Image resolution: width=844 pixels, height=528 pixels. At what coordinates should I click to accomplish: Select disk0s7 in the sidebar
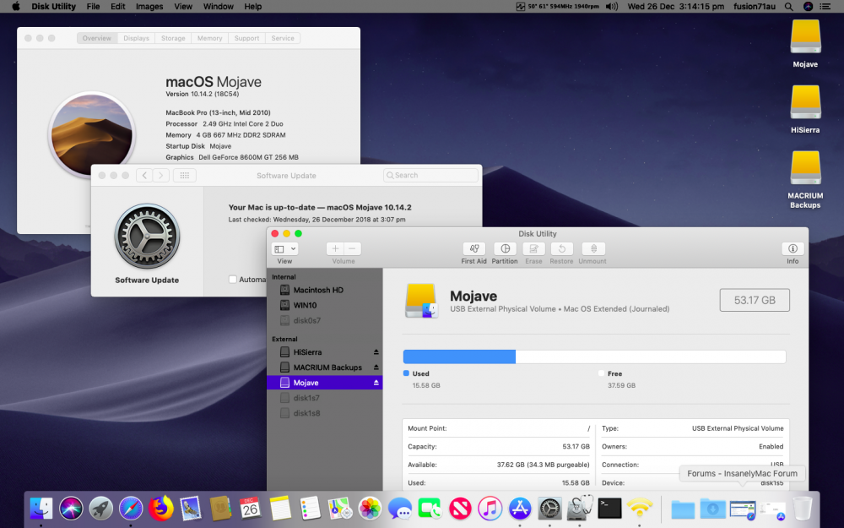[325, 320]
